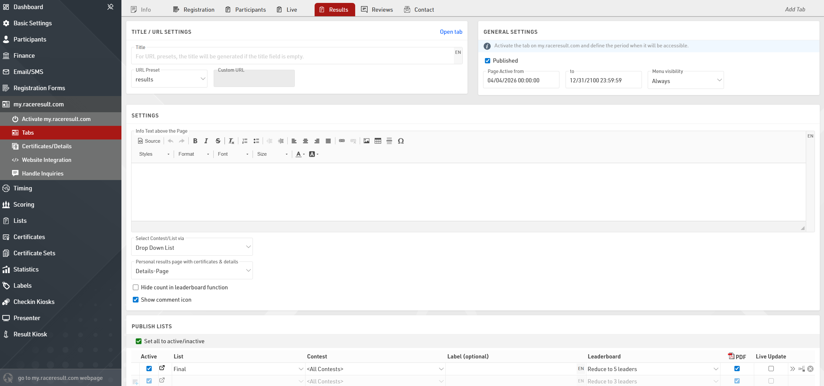This screenshot has width=824, height=386.
Task: Insert an image via editor toolbar icon
Action: [x=366, y=141]
